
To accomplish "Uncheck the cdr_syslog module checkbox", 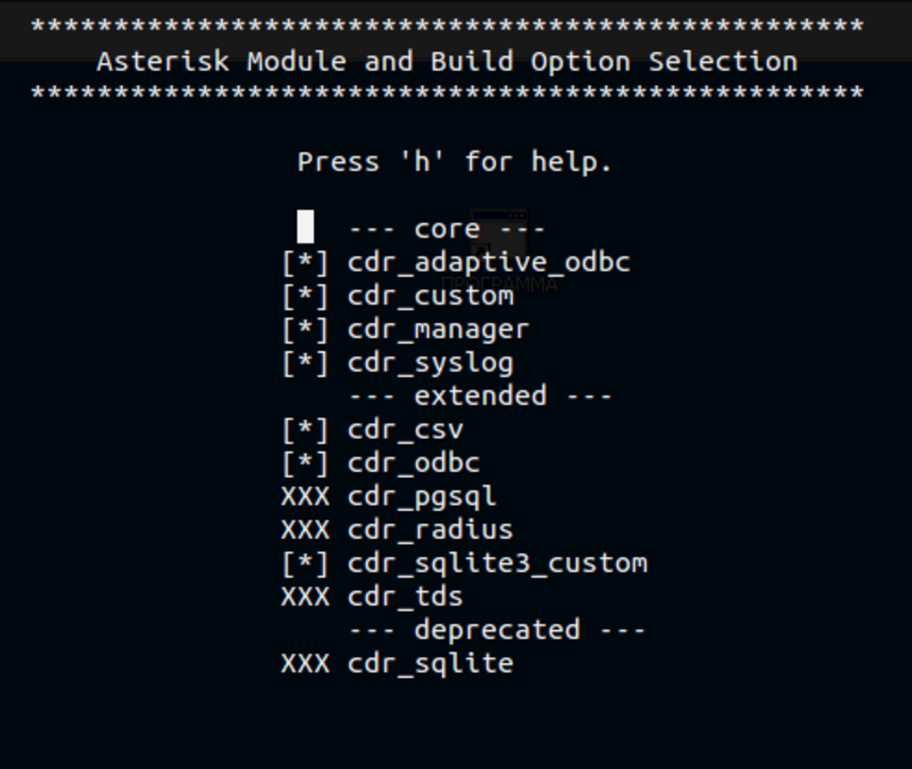I will (x=306, y=363).
